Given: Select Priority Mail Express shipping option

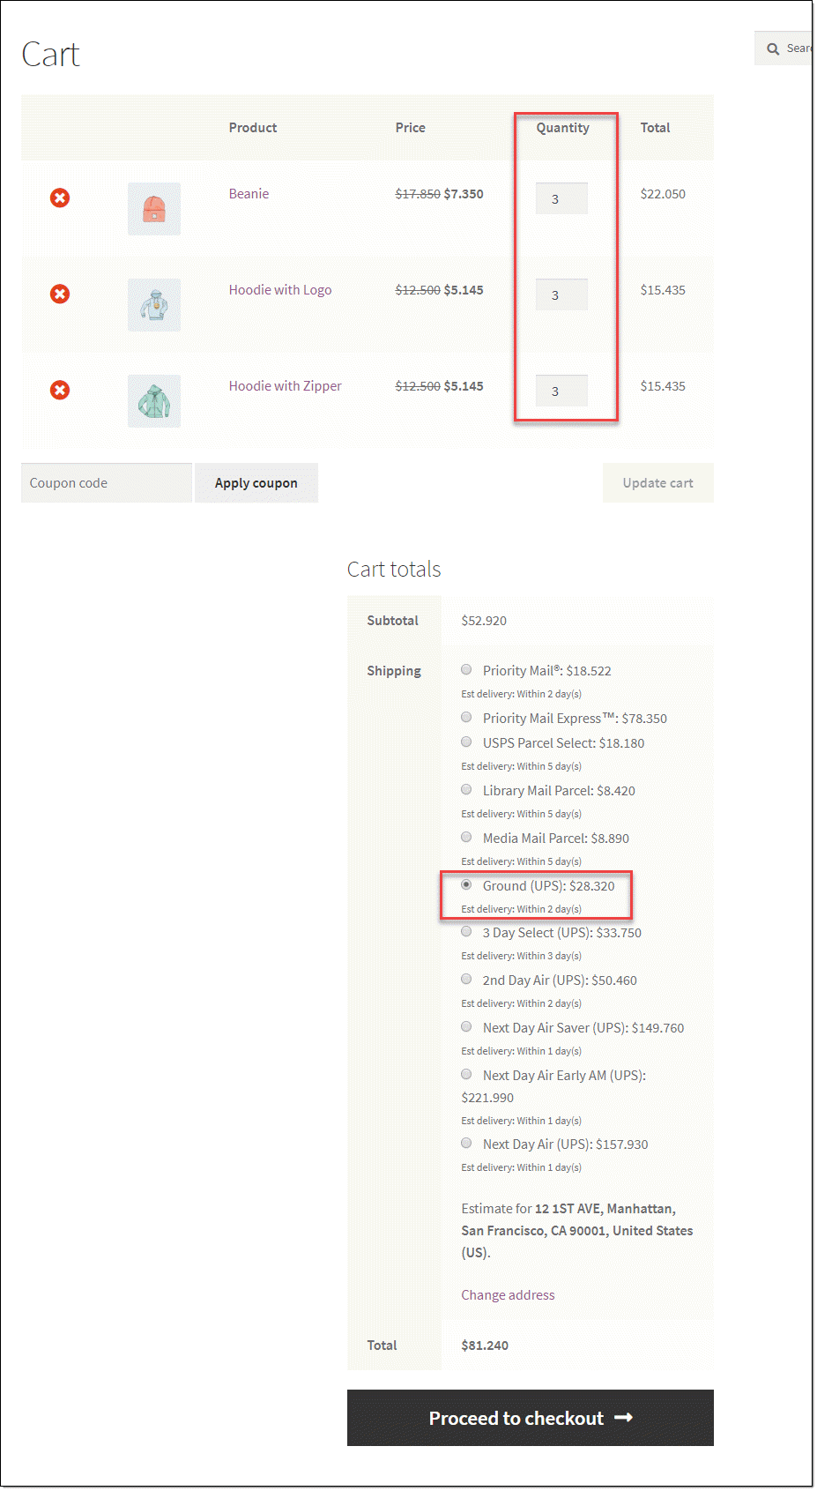Looking at the screenshot, I should [466, 718].
